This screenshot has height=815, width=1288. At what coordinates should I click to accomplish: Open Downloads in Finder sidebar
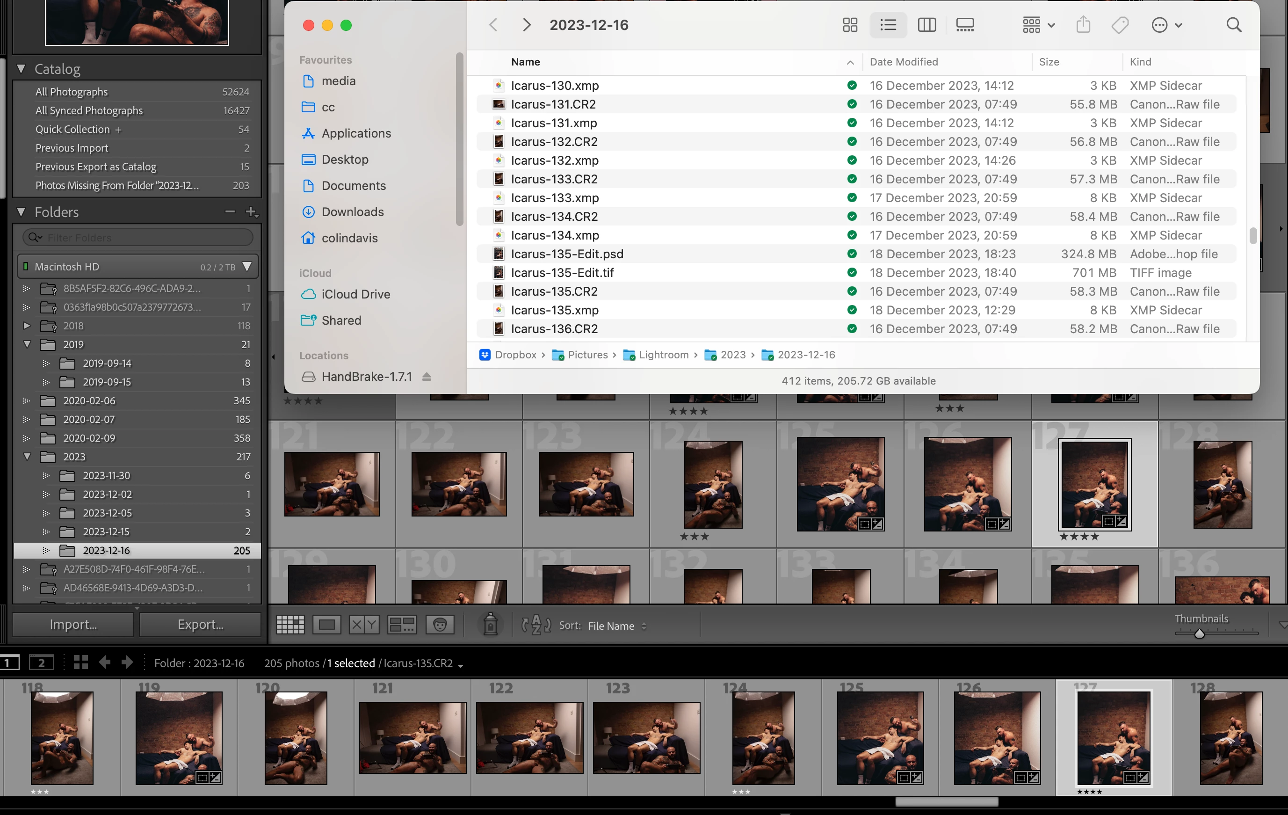pos(353,212)
